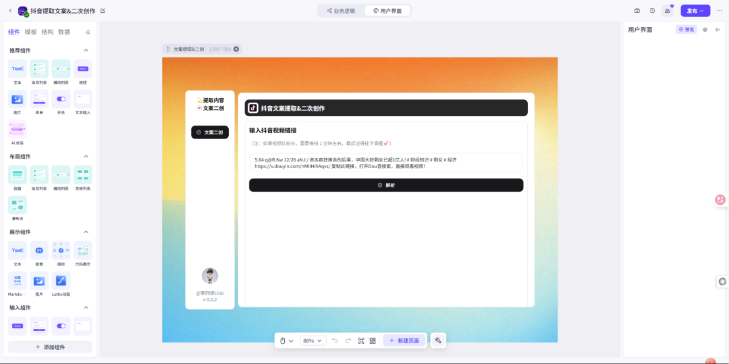Select the AI 对话 component icon
This screenshot has height=364, width=729.
pyautogui.click(x=17, y=129)
